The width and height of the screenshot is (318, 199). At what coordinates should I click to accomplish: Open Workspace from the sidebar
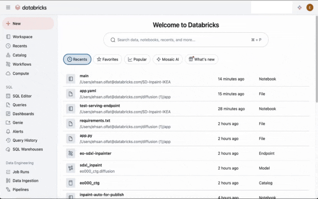click(22, 37)
